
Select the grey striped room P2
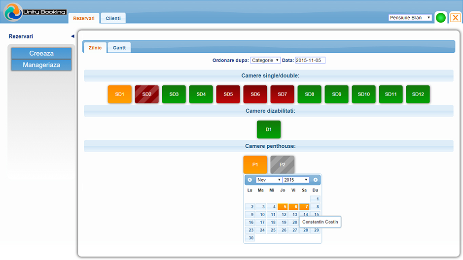pyautogui.click(x=283, y=164)
